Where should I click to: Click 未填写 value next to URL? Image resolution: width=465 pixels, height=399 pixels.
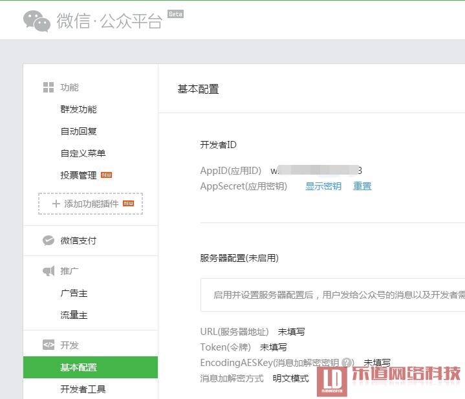(291, 332)
